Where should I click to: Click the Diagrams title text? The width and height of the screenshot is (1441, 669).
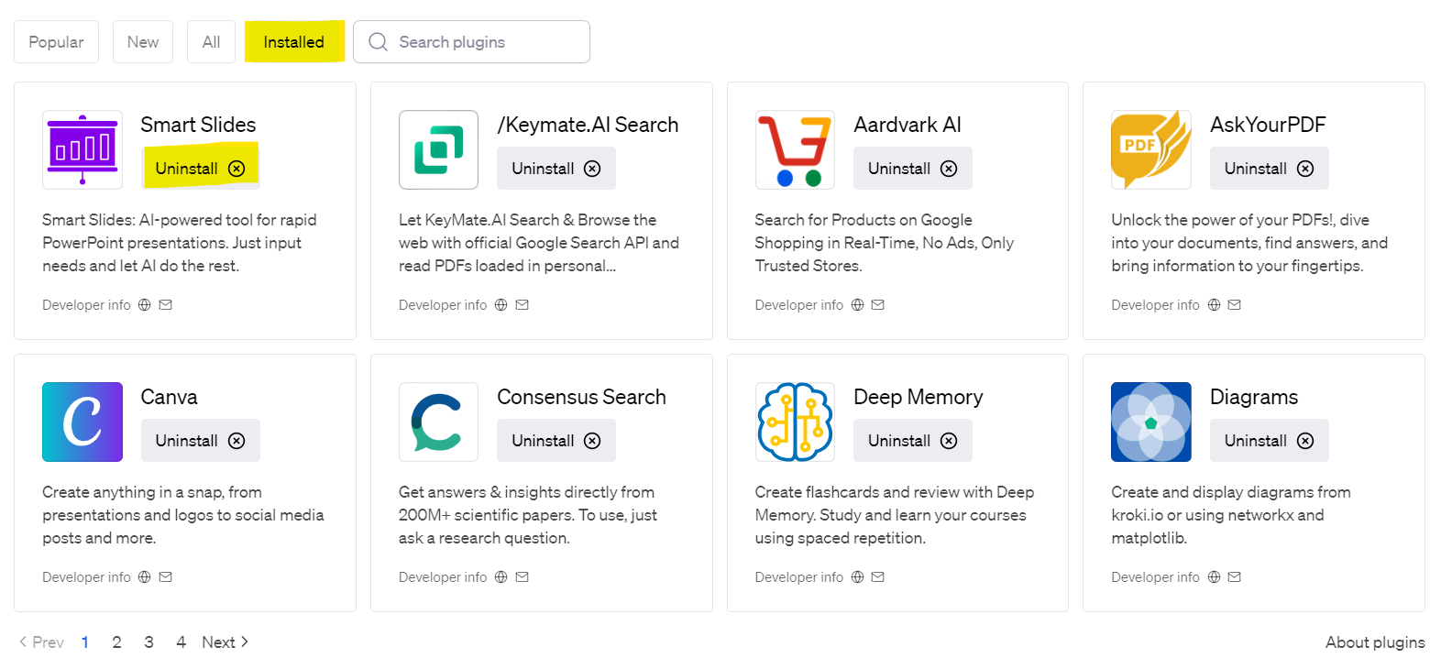(x=1254, y=397)
